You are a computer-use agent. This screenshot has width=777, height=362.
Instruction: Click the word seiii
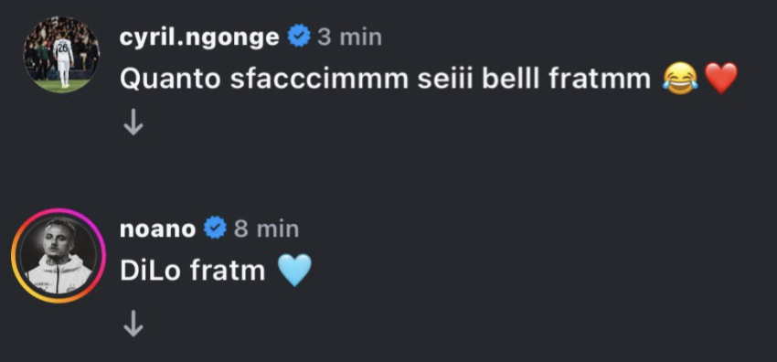click(x=445, y=80)
